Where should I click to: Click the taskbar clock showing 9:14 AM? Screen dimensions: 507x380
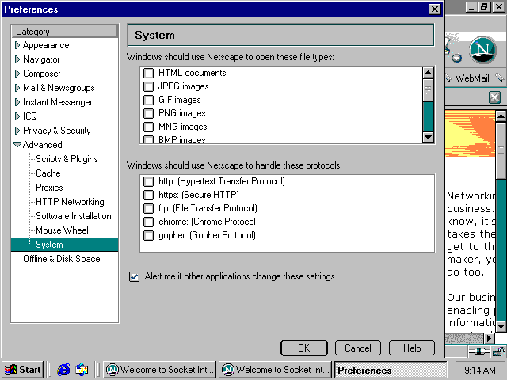click(480, 370)
